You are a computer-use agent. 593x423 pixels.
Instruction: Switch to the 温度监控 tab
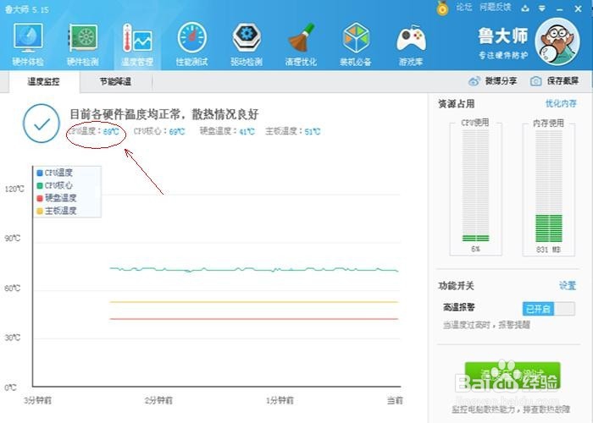point(43,81)
